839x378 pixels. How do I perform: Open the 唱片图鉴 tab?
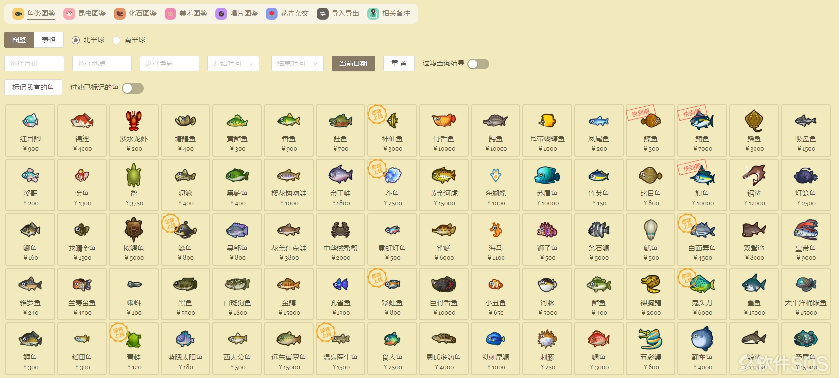click(x=237, y=14)
